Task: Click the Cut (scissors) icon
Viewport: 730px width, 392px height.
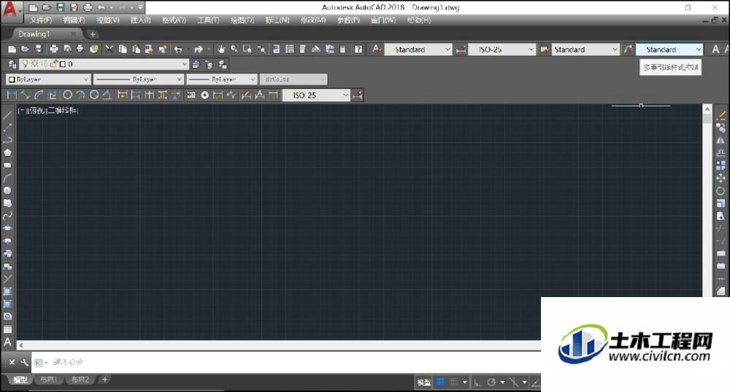Action: (x=109, y=49)
